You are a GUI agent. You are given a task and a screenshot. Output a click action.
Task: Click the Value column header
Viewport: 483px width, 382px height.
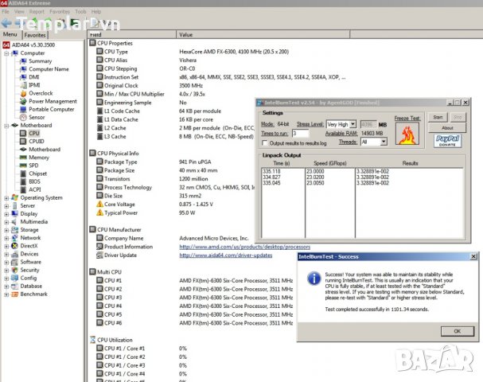(x=263, y=34)
